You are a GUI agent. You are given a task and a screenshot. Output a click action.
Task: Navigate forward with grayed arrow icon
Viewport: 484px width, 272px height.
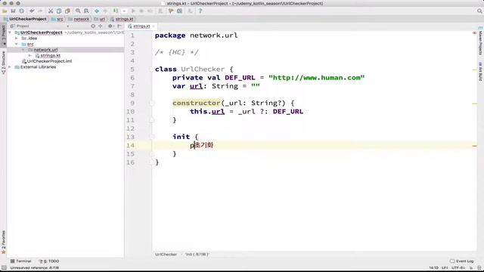(x=105, y=11)
